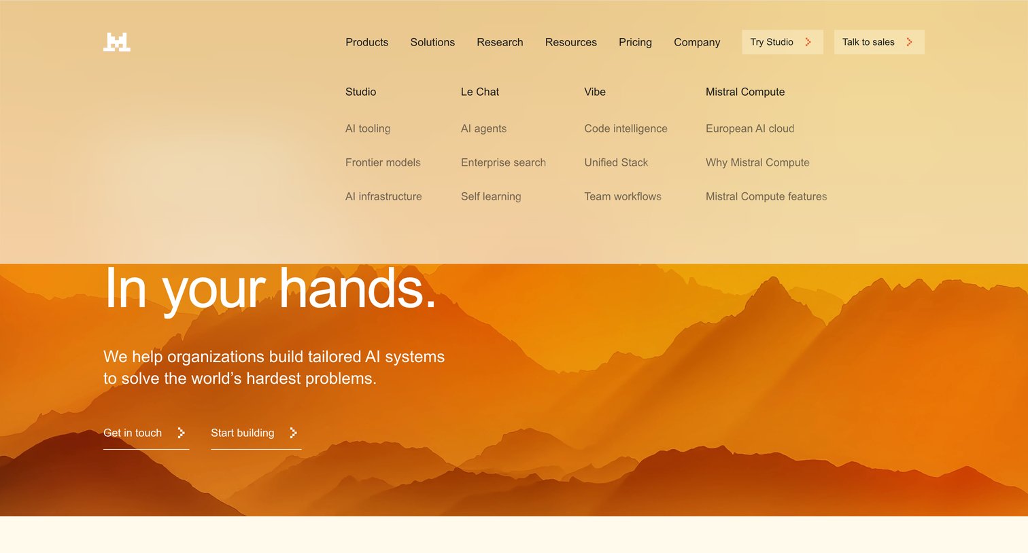
Task: Go to the Pricing page
Action: (x=635, y=42)
